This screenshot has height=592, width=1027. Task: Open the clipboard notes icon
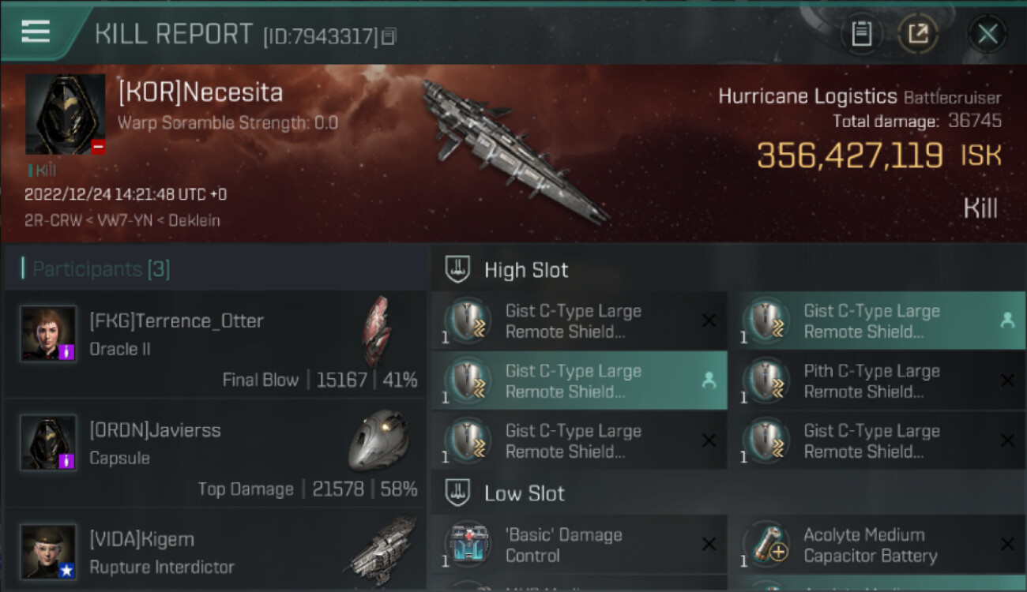point(861,34)
